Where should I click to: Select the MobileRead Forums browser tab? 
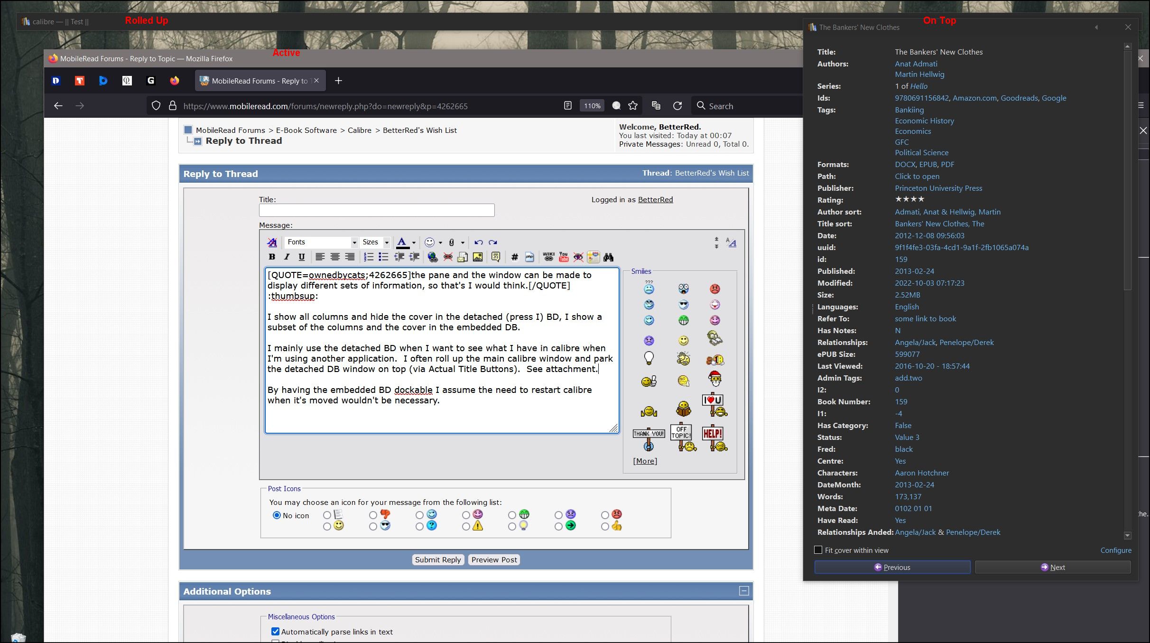(x=259, y=81)
